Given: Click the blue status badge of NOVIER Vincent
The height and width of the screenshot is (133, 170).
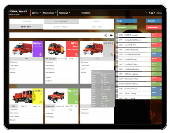Looking at the screenshot, I should pos(156,89).
